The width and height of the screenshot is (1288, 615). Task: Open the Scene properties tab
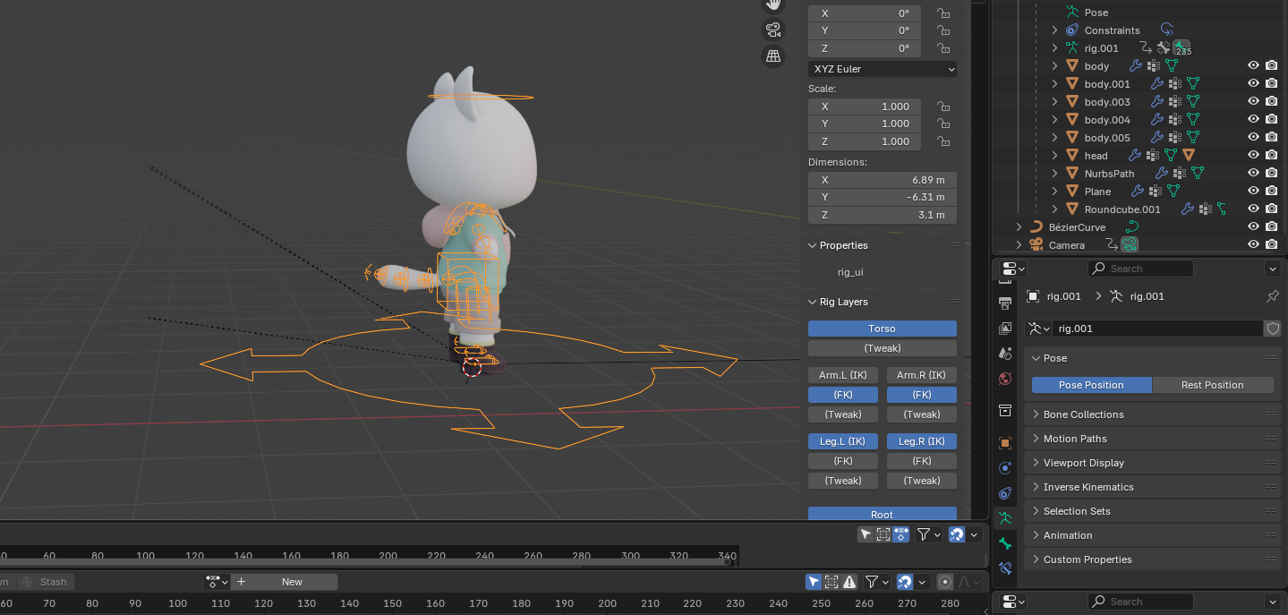pos(1005,353)
